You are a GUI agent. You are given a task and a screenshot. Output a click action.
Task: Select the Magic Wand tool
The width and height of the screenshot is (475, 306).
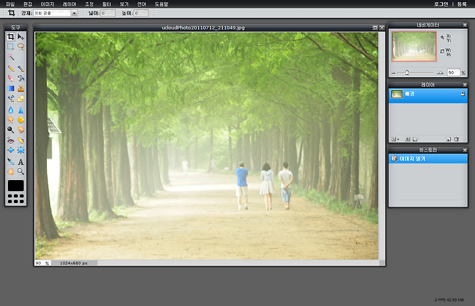pos(11,57)
